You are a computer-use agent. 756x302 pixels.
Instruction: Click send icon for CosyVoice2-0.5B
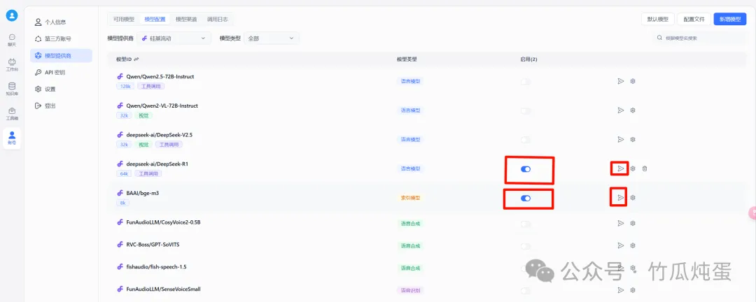pos(620,223)
